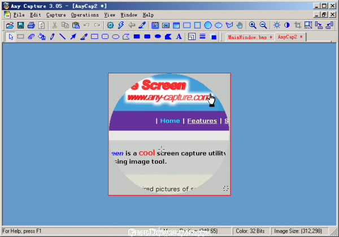Select filled ellipse shape tool

point(158,37)
